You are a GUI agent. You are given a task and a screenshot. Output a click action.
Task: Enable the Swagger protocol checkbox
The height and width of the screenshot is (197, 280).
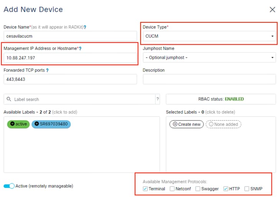tap(198, 189)
